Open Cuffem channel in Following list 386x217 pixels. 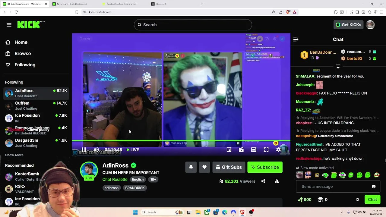(36, 106)
